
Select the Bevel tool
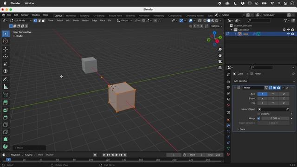6,117
